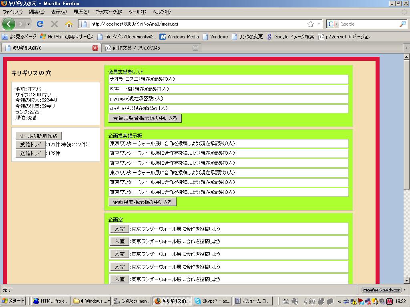Click 会員志望者掲示板の中に入る button
Viewport: 410px width, 307px height.
click(145, 118)
